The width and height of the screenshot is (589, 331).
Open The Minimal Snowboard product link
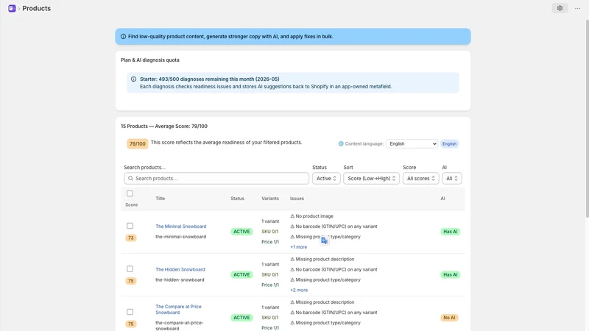coord(180,227)
